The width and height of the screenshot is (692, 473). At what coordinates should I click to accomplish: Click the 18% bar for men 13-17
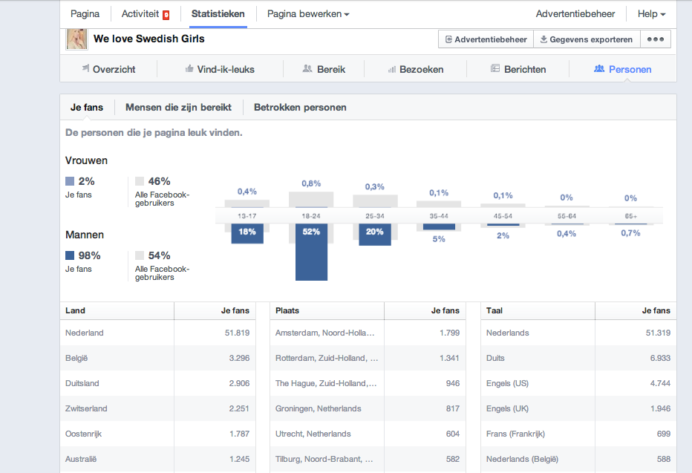click(x=247, y=233)
